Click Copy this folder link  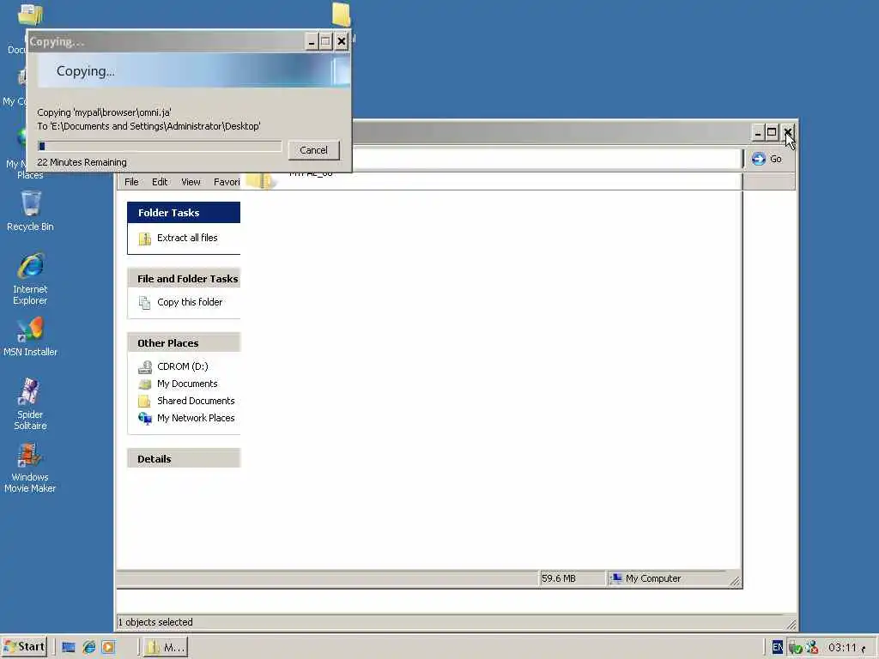click(x=190, y=302)
